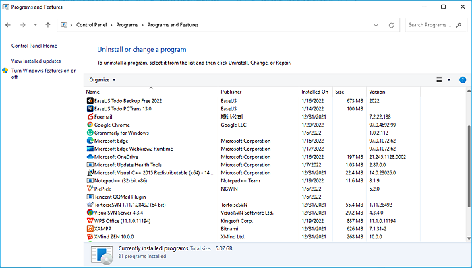Click the NGWIN publisher cell
The image size is (472, 268).
pyautogui.click(x=229, y=189)
